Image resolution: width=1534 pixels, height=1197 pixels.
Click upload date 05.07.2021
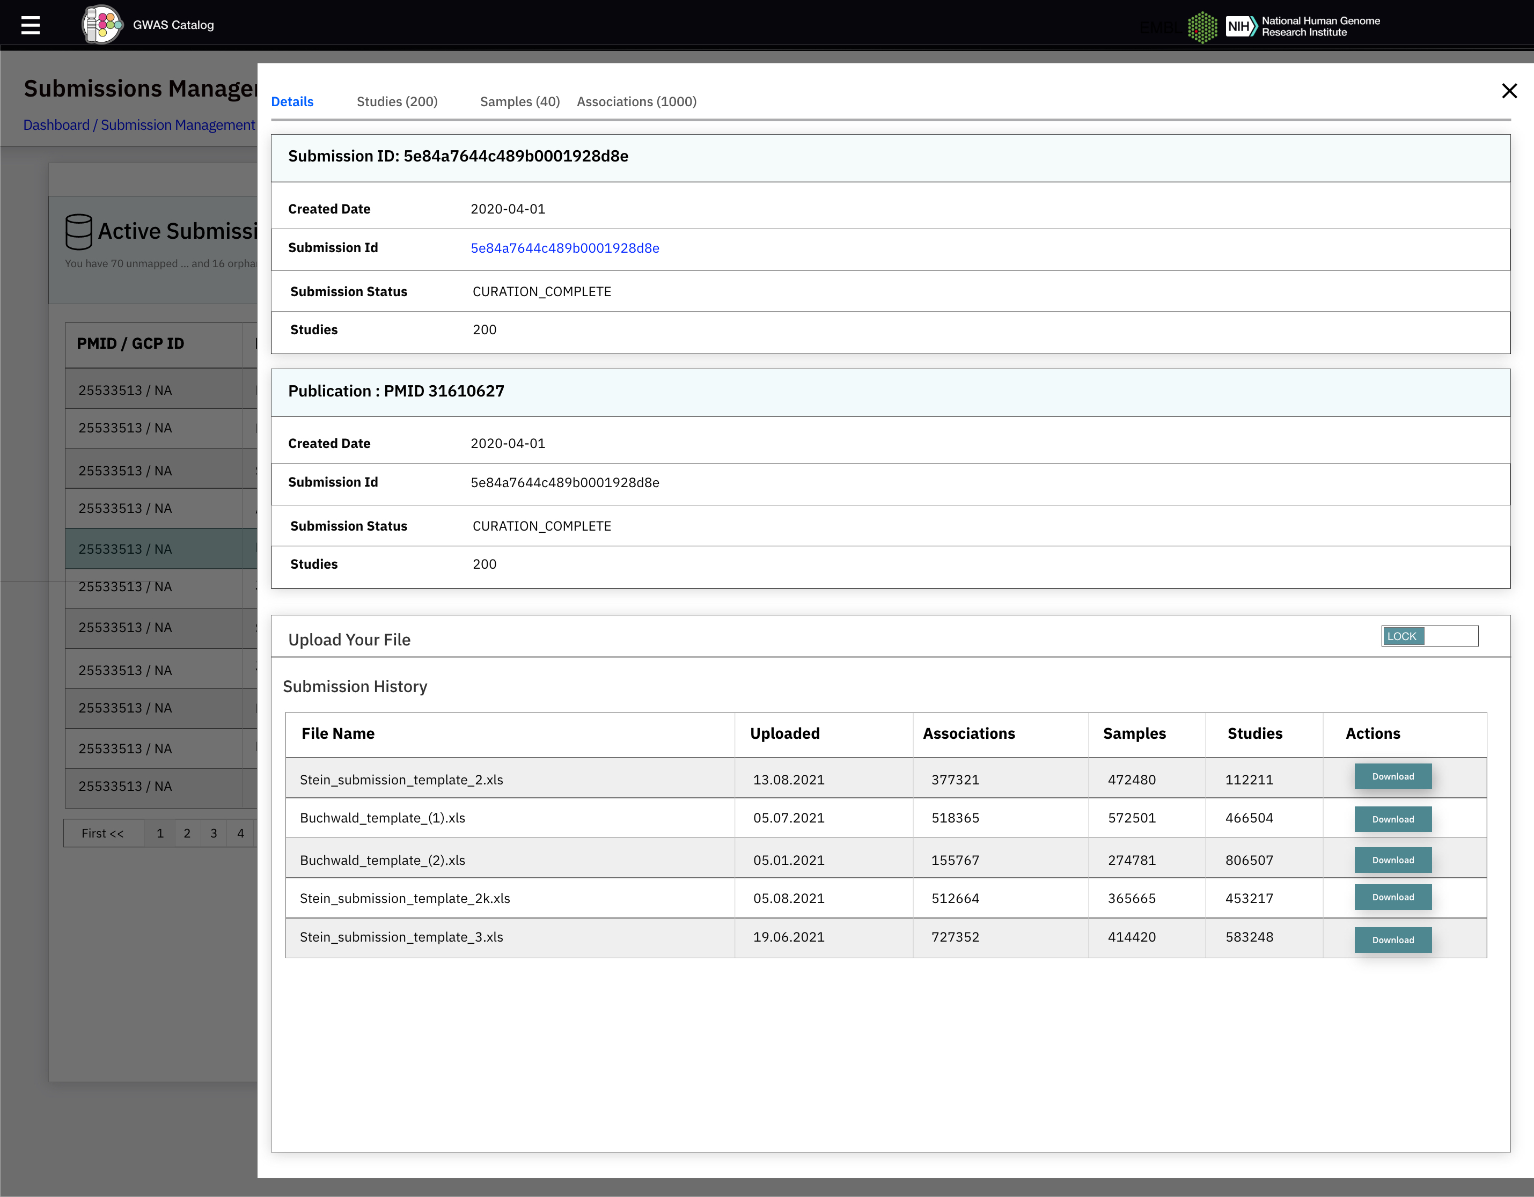click(x=788, y=818)
